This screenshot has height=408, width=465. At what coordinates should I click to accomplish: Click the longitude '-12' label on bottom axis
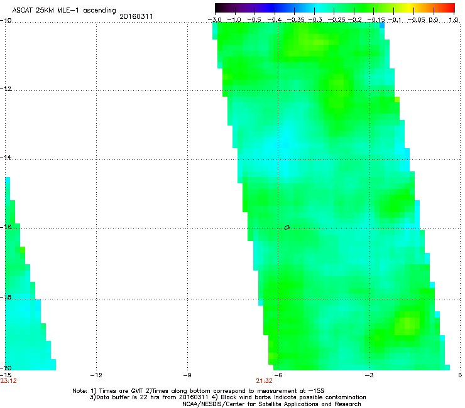tap(96, 375)
